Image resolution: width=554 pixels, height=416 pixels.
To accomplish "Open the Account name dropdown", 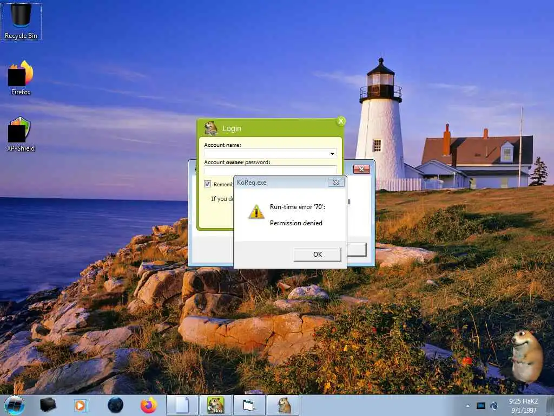I will [332, 153].
